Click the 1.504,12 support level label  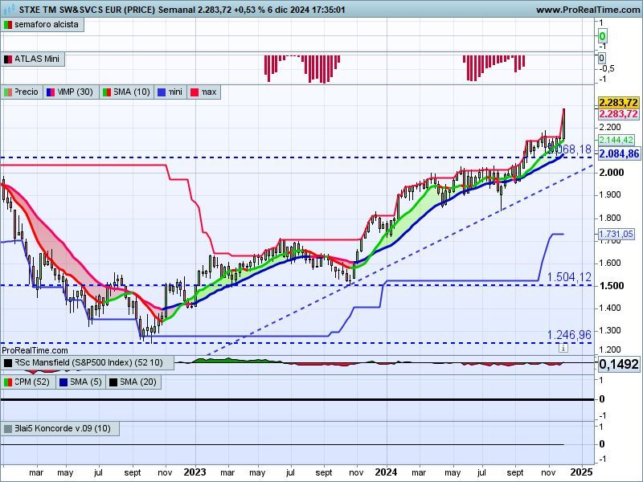point(569,277)
